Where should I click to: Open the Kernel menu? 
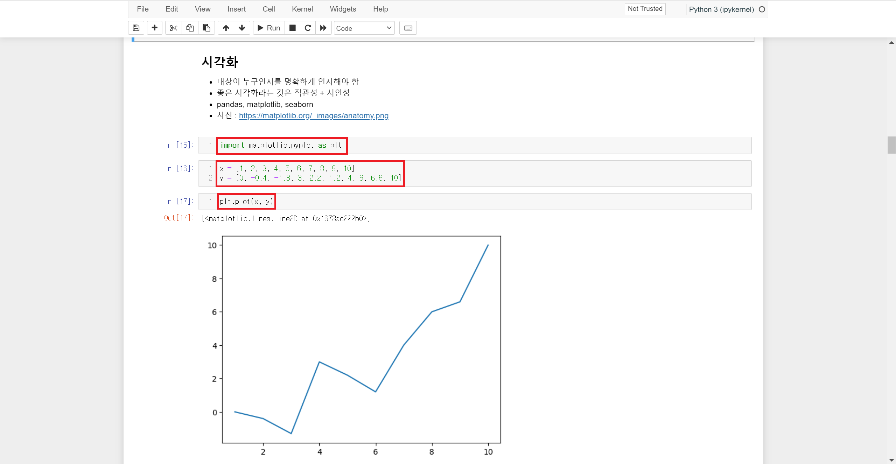(x=302, y=9)
